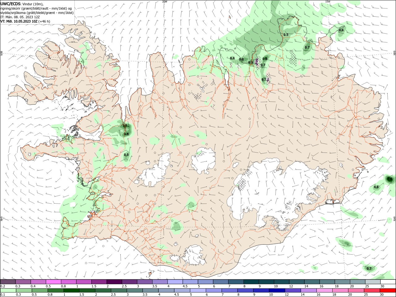The image size is (396, 297).
Task: Click the 0.2 tick label on the upper scale
Action: 3,286
